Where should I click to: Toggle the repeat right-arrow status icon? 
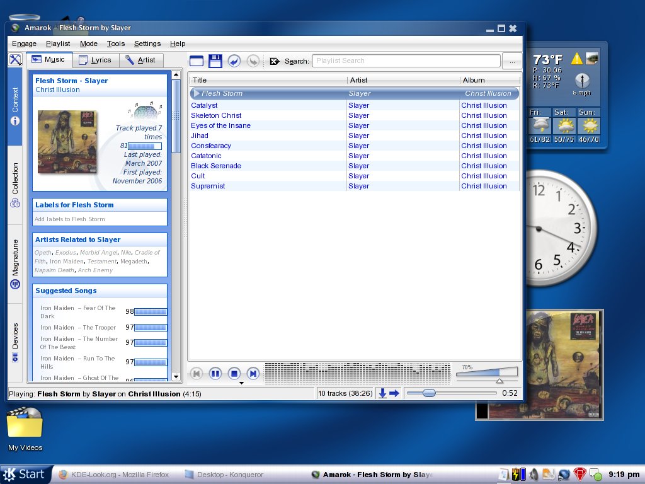(x=394, y=393)
